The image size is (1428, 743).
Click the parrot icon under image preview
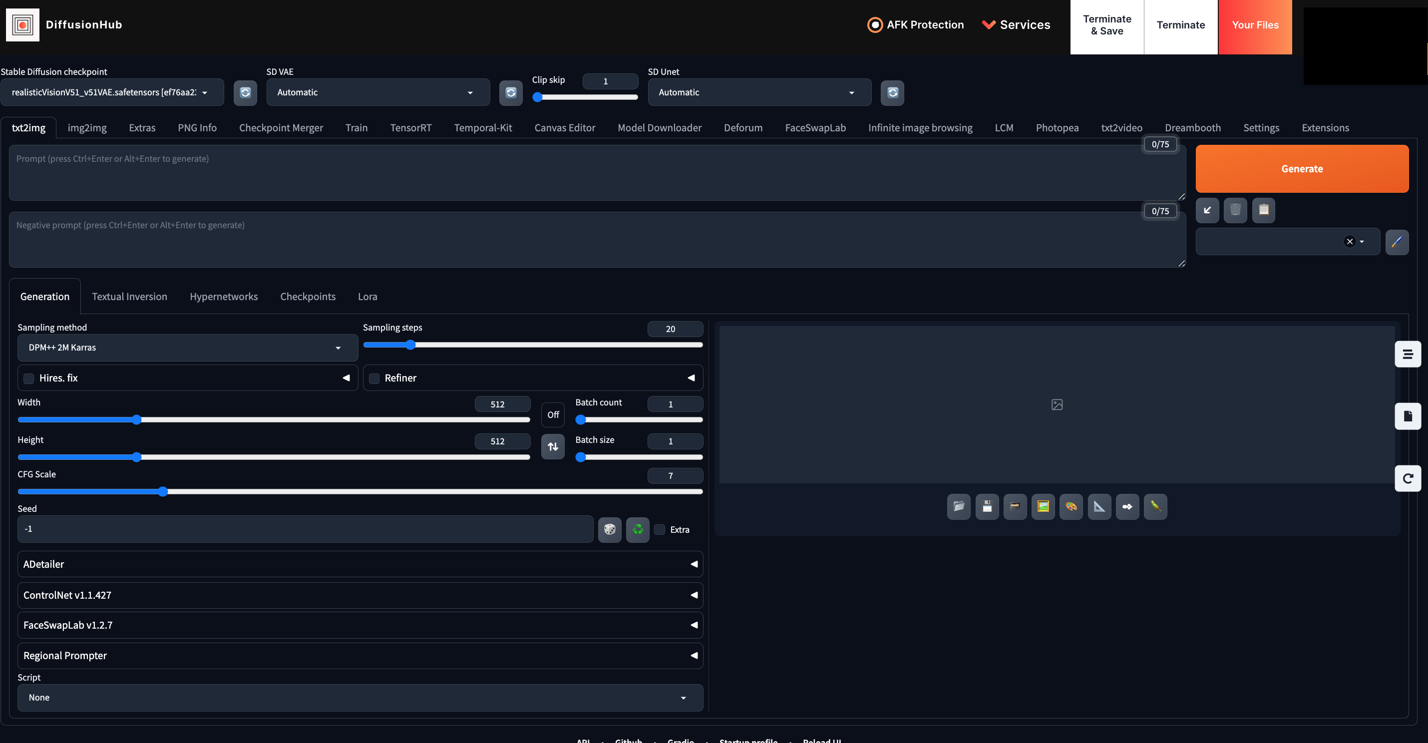[1155, 506]
